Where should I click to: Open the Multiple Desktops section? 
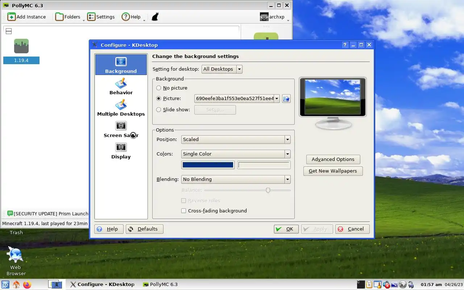click(121, 108)
